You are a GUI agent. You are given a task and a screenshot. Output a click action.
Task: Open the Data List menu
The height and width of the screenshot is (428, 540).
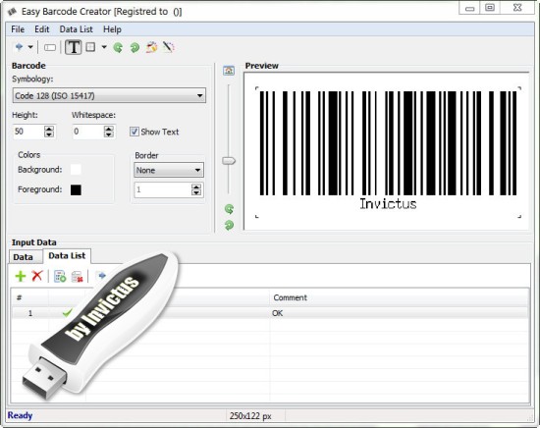tap(77, 29)
